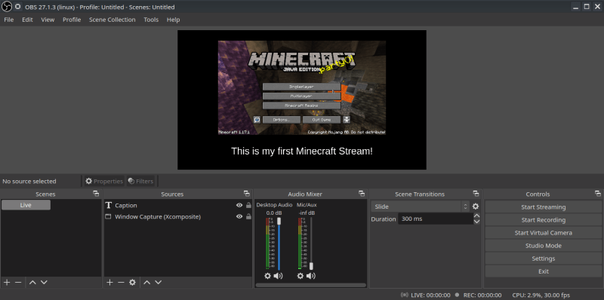Decrease transition duration with down arrow
Image resolution: width=604 pixels, height=300 pixels.
point(476,222)
